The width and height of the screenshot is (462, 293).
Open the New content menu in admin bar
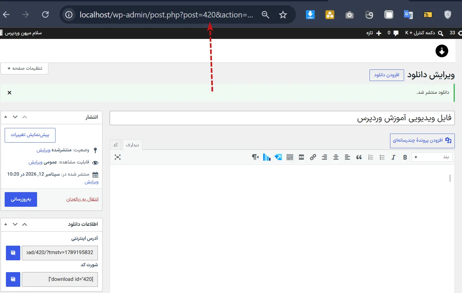[374, 33]
